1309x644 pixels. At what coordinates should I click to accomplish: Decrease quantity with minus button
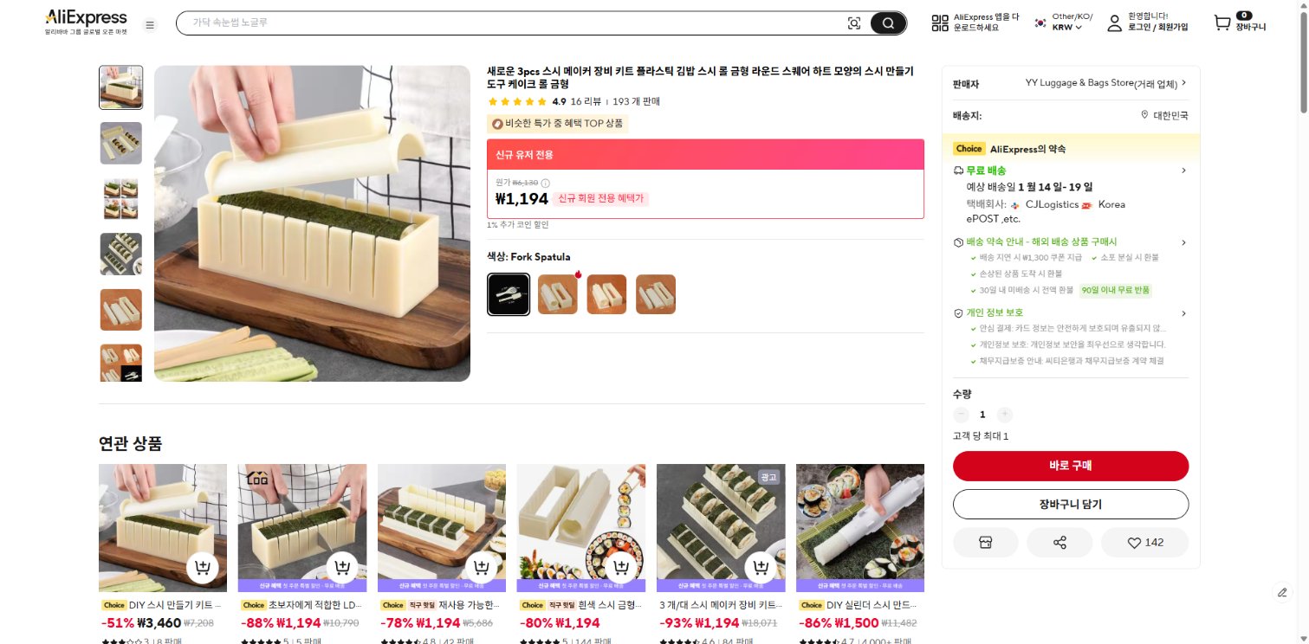pos(962,415)
